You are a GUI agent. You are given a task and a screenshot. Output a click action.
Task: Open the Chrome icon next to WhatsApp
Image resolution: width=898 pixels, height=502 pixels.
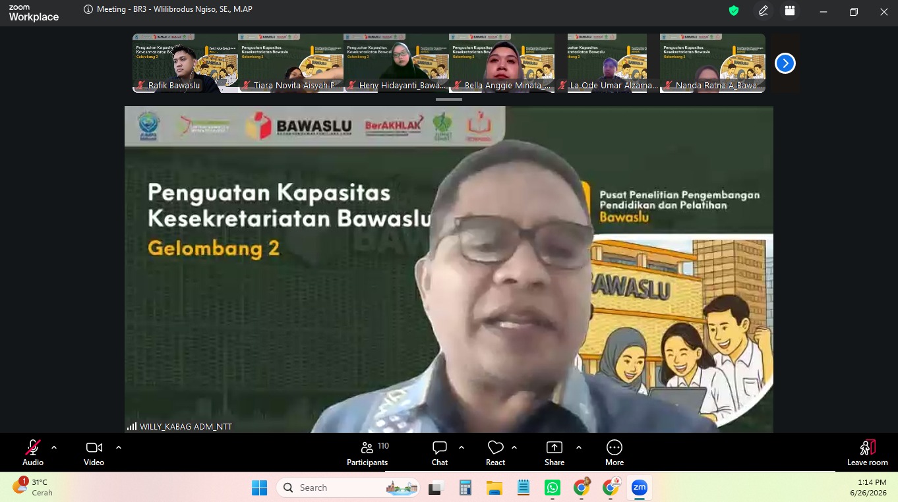(582, 488)
